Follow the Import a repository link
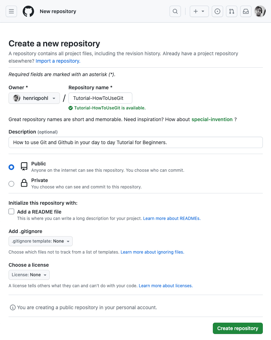Screen dimensions: 271x340 [58, 61]
